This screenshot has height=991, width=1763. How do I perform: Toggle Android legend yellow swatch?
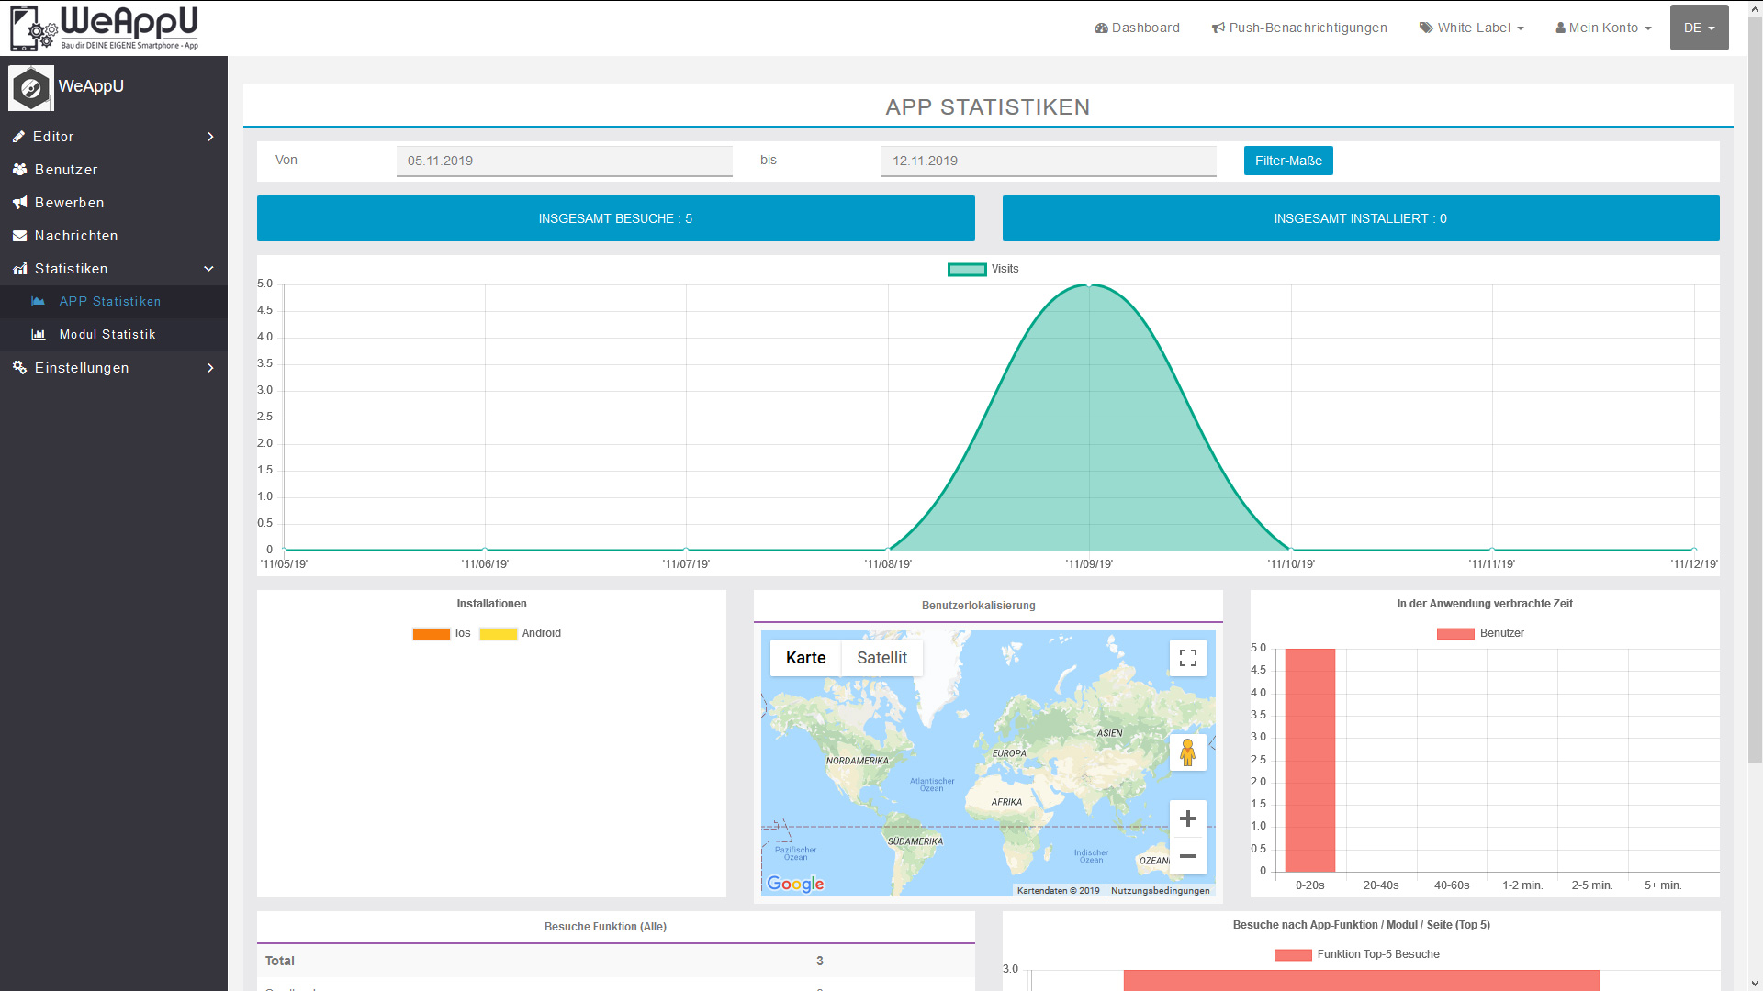(x=499, y=634)
